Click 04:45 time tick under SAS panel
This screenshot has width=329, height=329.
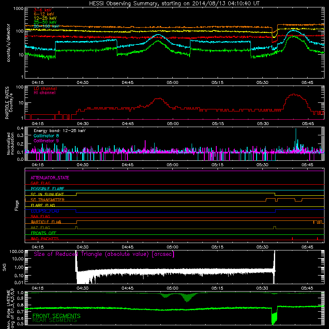tap(127, 288)
